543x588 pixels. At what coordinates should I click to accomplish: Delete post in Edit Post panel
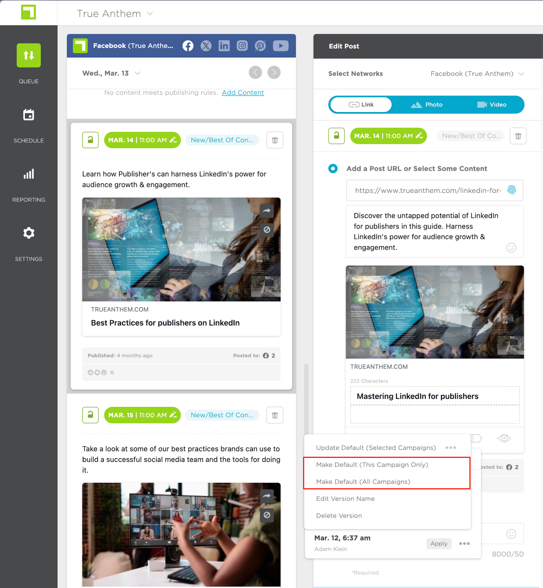click(x=518, y=136)
